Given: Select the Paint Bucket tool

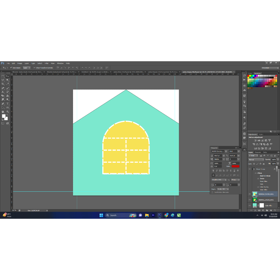Looking at the screenshot, I should 8,96.
